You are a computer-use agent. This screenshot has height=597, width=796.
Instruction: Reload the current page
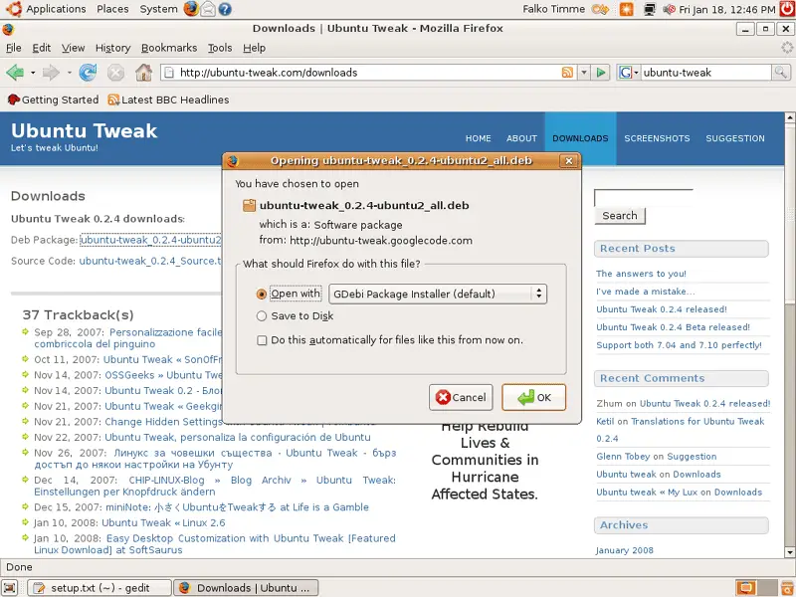[x=88, y=73]
